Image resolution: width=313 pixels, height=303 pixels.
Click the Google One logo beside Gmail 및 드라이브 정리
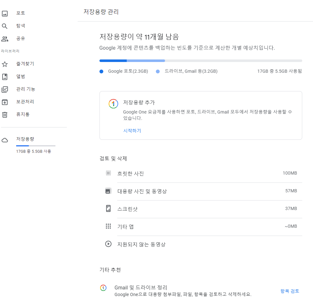coord(103,288)
